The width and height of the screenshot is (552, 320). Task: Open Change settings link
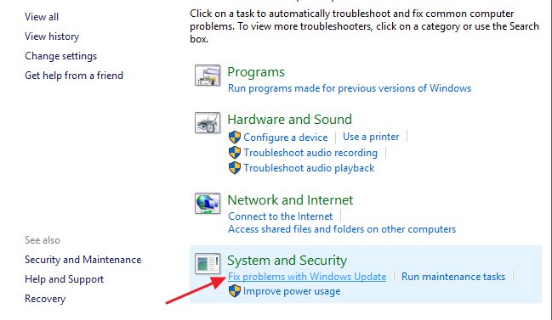pos(61,56)
